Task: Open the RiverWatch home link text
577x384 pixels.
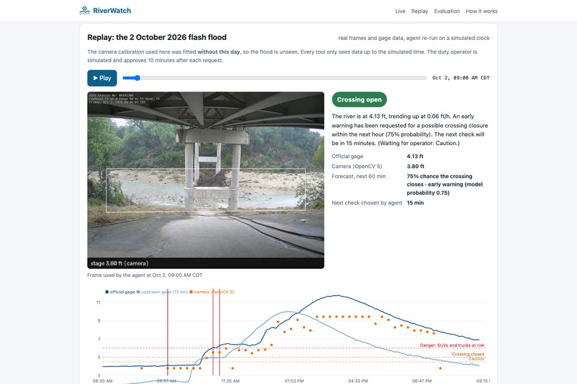Action: pos(112,11)
